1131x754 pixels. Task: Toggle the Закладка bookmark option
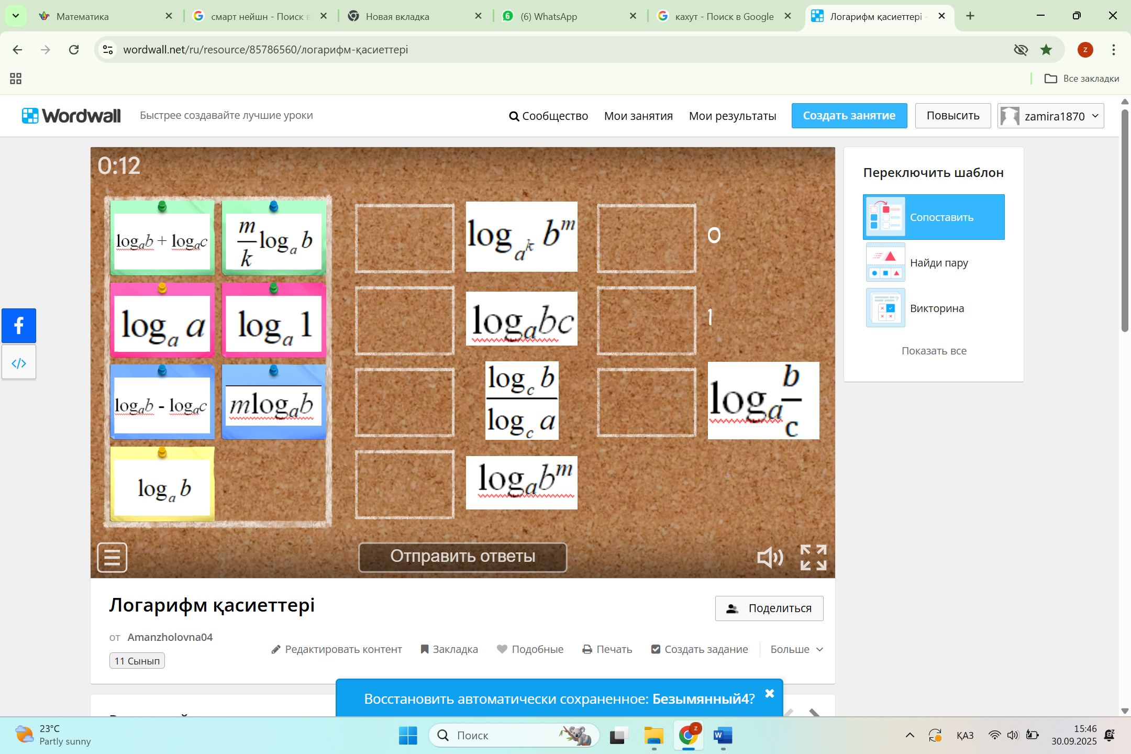click(x=449, y=649)
